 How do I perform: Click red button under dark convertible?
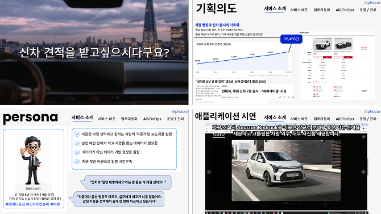(x=348, y=57)
